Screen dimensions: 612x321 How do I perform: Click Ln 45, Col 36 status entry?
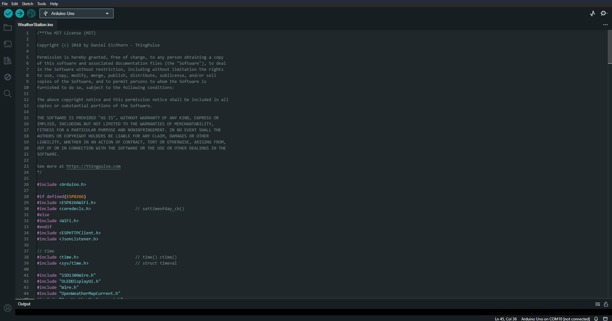(x=506, y=319)
